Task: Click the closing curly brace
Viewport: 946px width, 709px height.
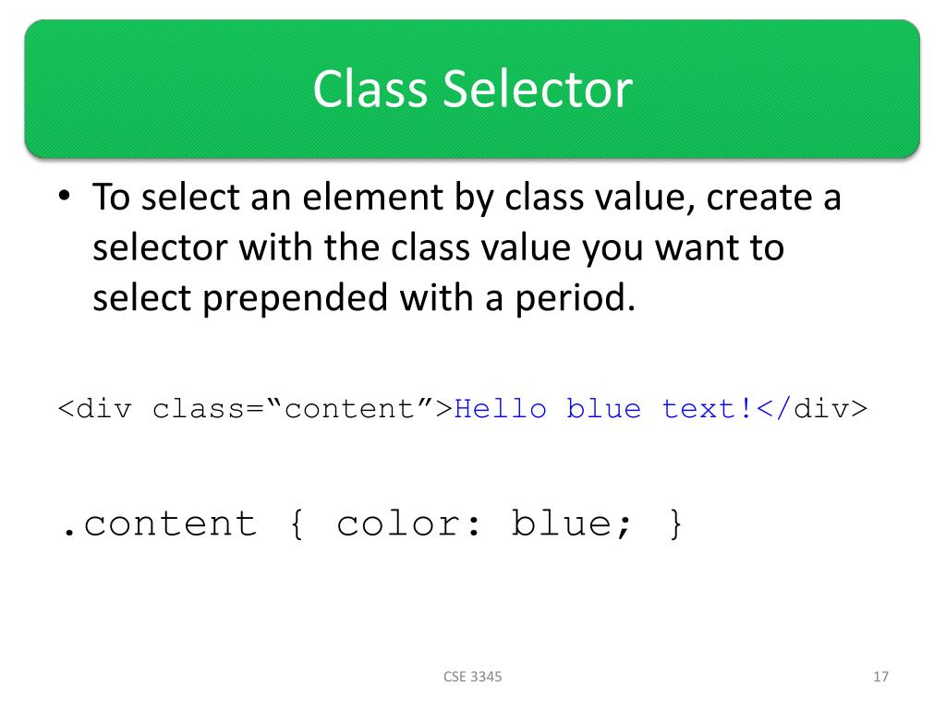Action: click(x=675, y=523)
